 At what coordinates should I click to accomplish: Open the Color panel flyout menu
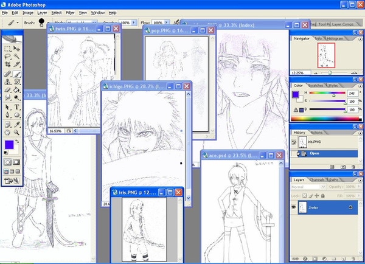pyautogui.click(x=360, y=86)
